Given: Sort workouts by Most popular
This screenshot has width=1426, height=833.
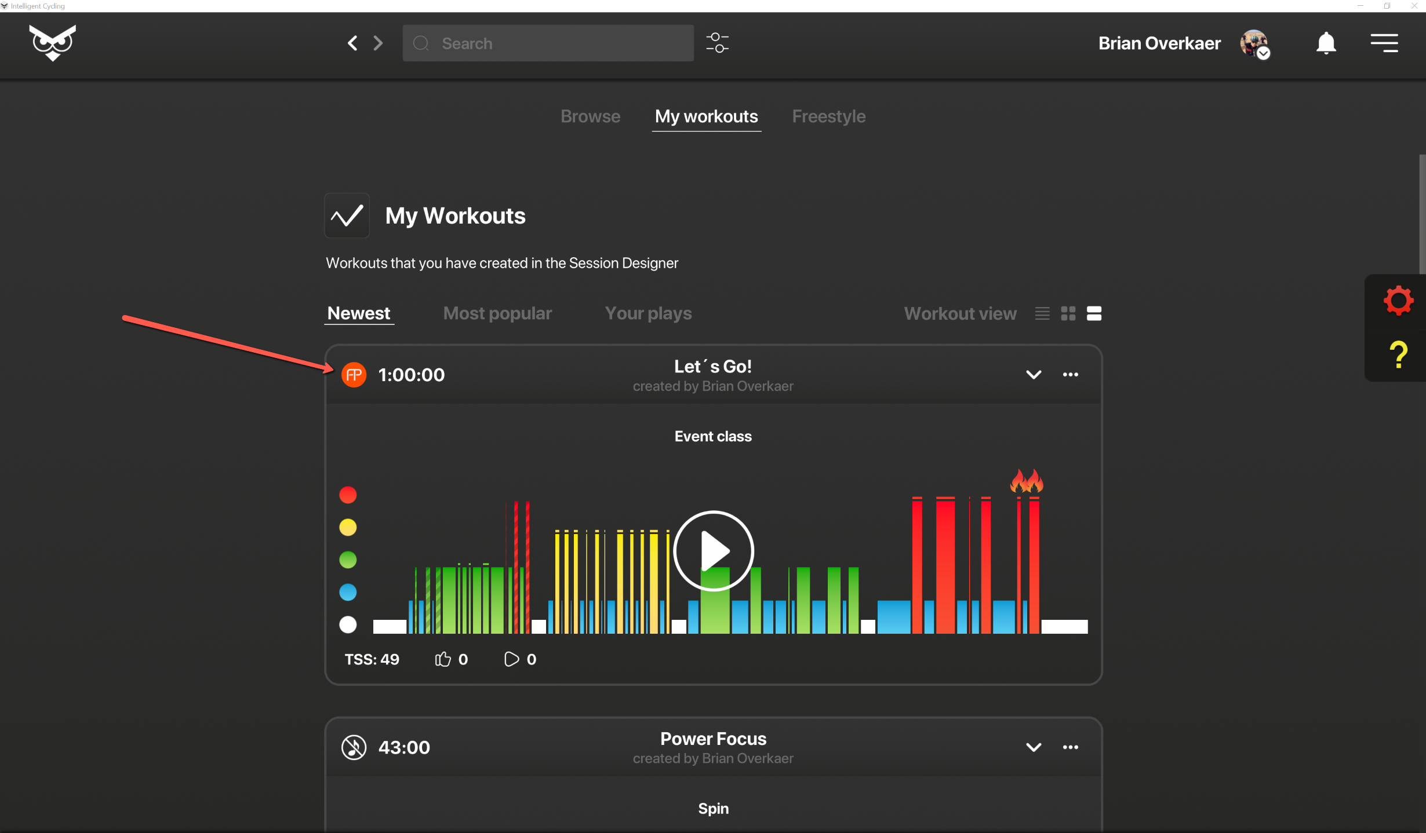Looking at the screenshot, I should click(497, 313).
